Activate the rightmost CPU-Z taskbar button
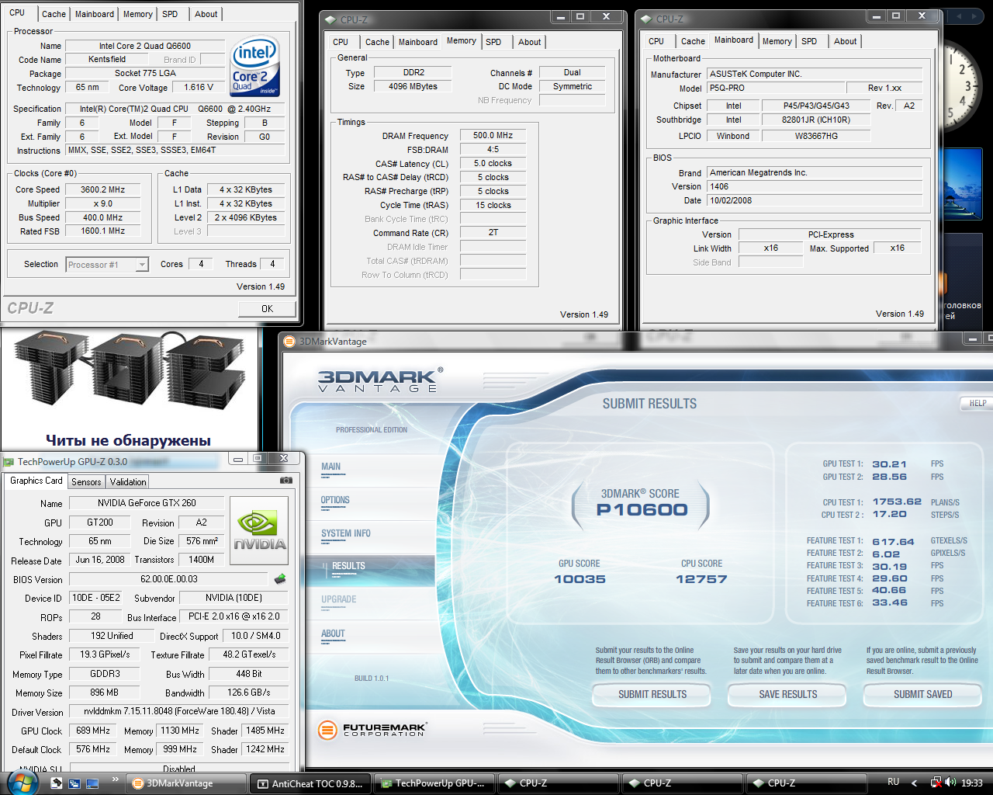The width and height of the screenshot is (993, 795). 805,783
